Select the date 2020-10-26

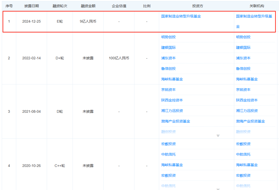point(32,166)
